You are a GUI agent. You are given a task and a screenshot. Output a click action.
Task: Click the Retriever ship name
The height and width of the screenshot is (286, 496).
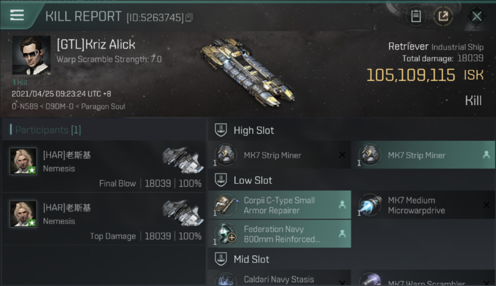point(408,47)
